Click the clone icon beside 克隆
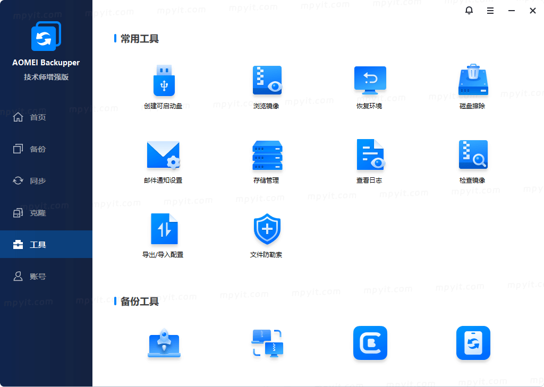The image size is (544, 387). [x=18, y=212]
